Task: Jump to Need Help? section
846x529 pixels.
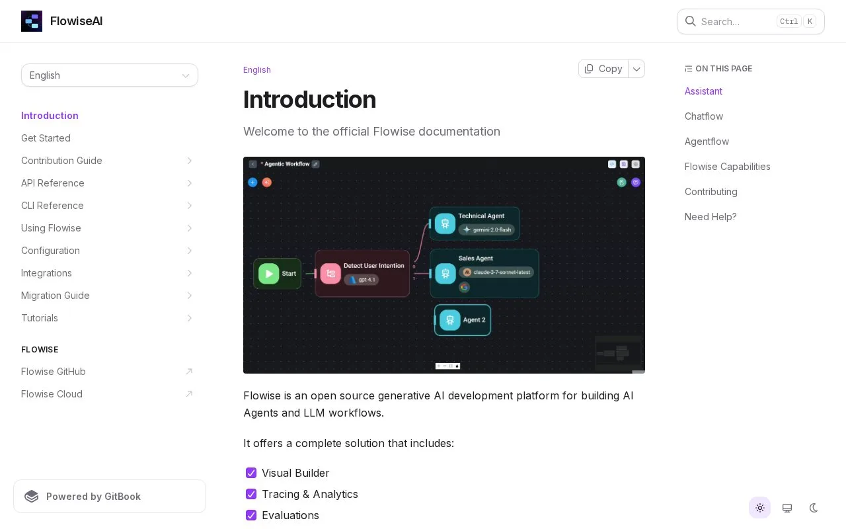Action: 711,217
